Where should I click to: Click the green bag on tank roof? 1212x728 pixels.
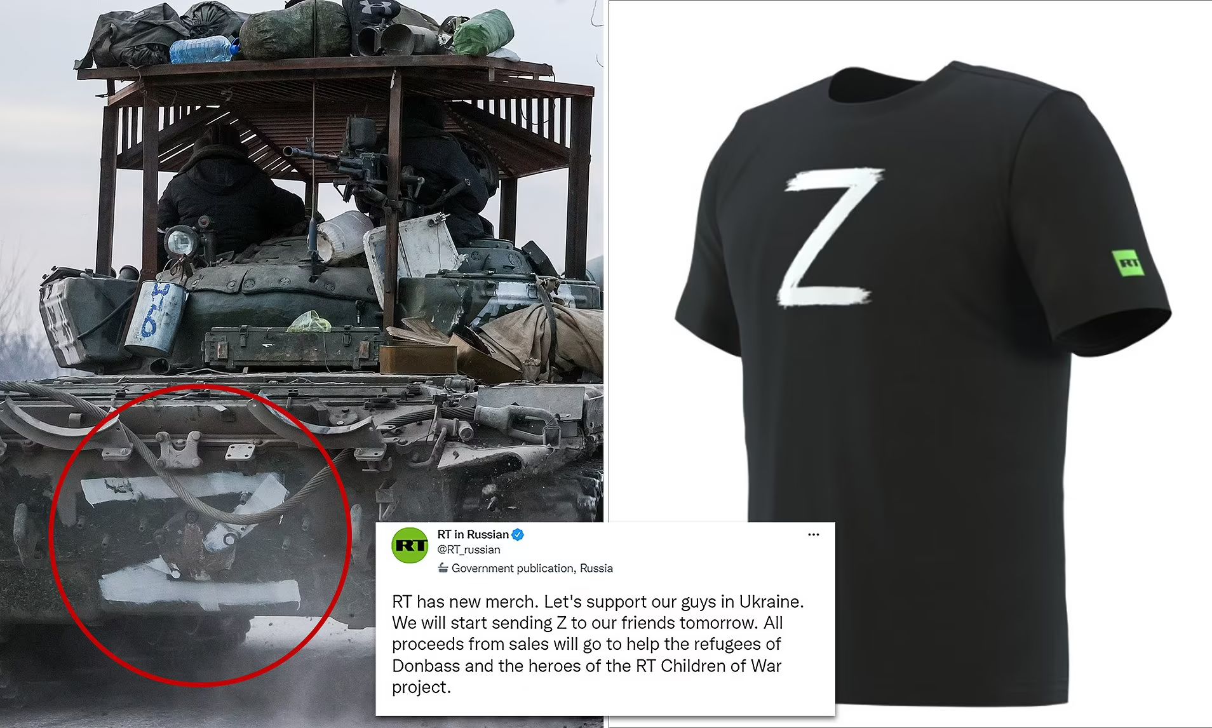(x=483, y=32)
